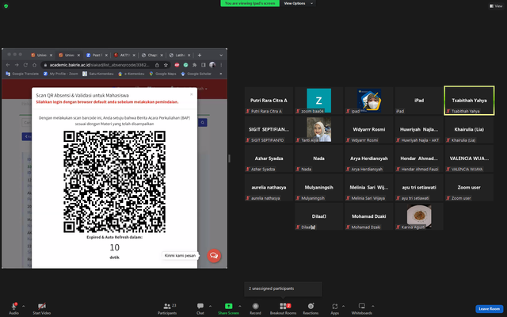The width and height of the screenshot is (507, 317).
Task: Expand arrow next to Whiteboards
Action: pyautogui.click(x=373, y=306)
